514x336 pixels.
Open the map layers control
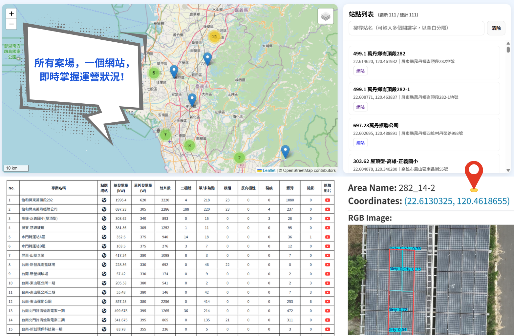tap(325, 16)
